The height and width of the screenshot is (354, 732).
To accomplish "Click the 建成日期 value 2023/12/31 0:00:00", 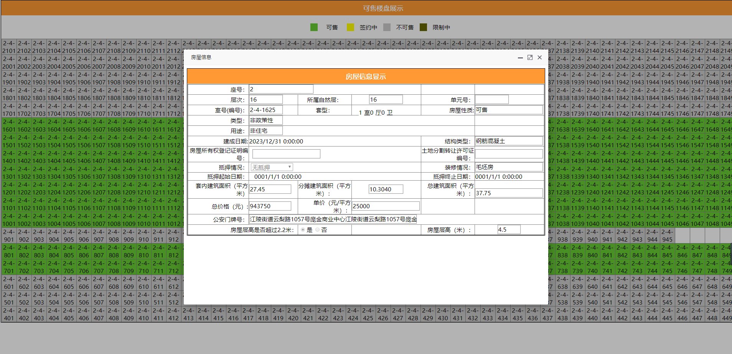I will coord(276,141).
